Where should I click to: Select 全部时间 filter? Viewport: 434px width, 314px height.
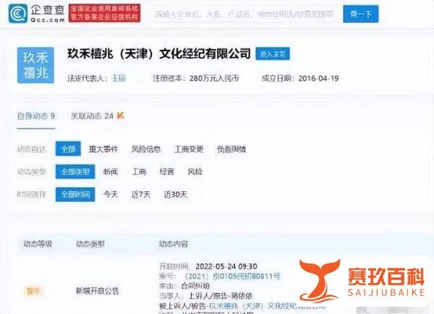pyautogui.click(x=75, y=194)
